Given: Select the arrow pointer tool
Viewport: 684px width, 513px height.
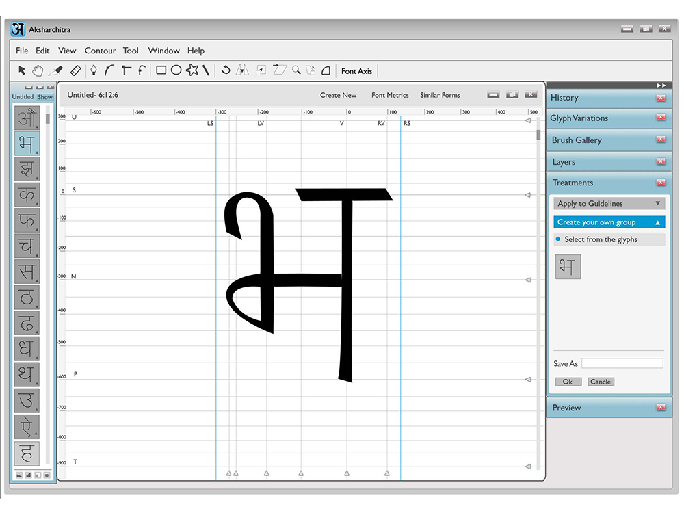Looking at the screenshot, I should [x=22, y=70].
